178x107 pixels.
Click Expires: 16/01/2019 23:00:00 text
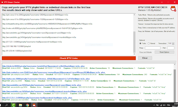pyautogui.click(x=82, y=87)
